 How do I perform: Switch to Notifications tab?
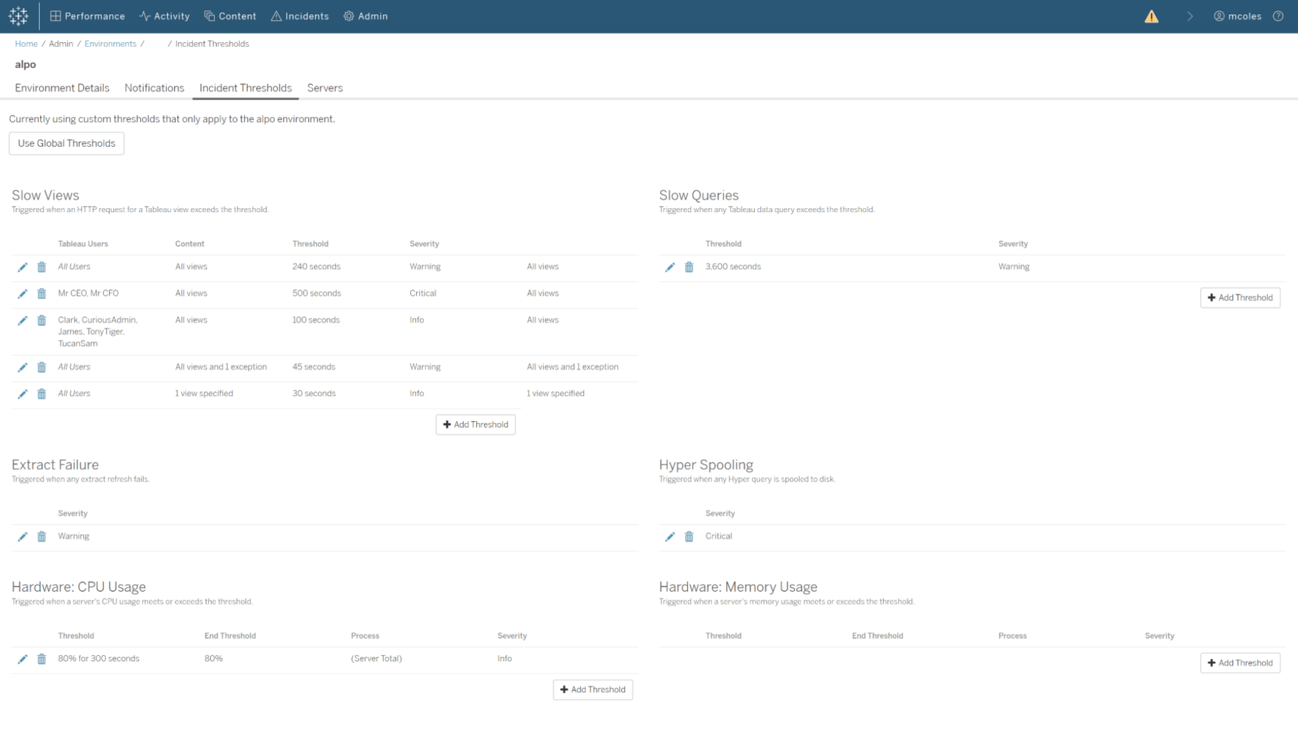click(x=154, y=88)
